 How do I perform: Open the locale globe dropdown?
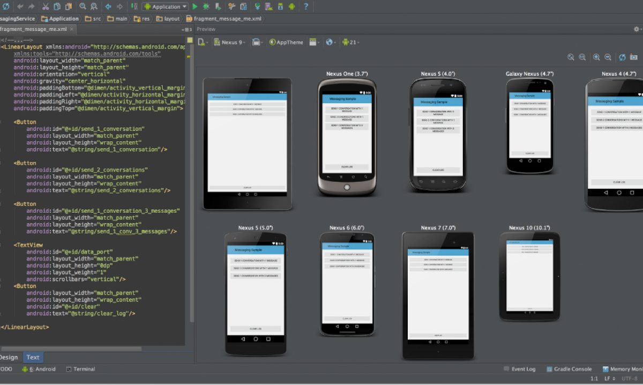tap(331, 42)
